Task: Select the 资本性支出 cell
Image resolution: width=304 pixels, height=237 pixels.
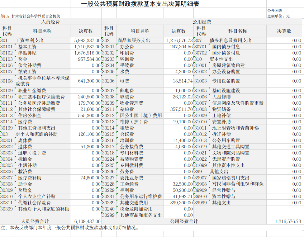Action: point(238,59)
